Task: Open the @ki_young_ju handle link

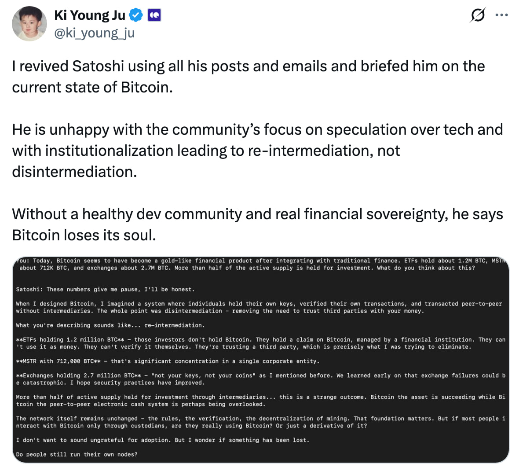Action: (x=94, y=33)
